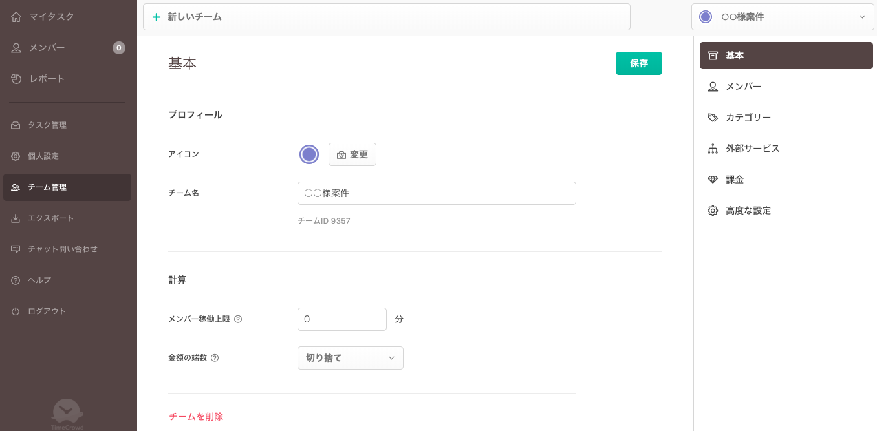Click the メンバー person icon in right panel

point(713,87)
